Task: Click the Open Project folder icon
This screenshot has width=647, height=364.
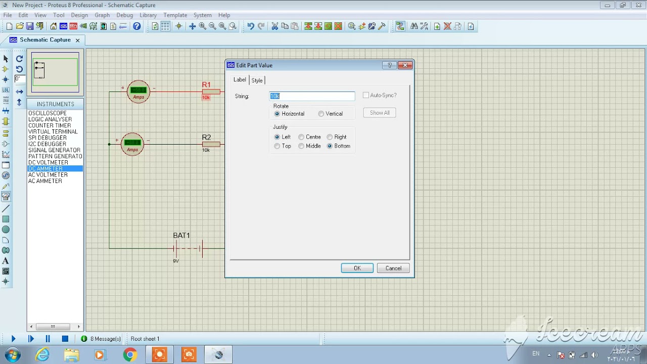Action: (20, 26)
